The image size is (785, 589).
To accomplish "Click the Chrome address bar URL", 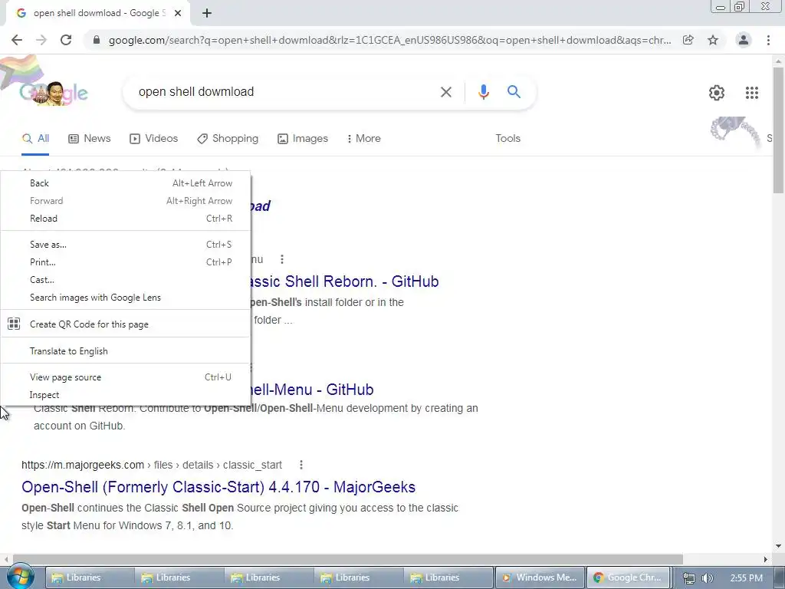I will click(389, 40).
